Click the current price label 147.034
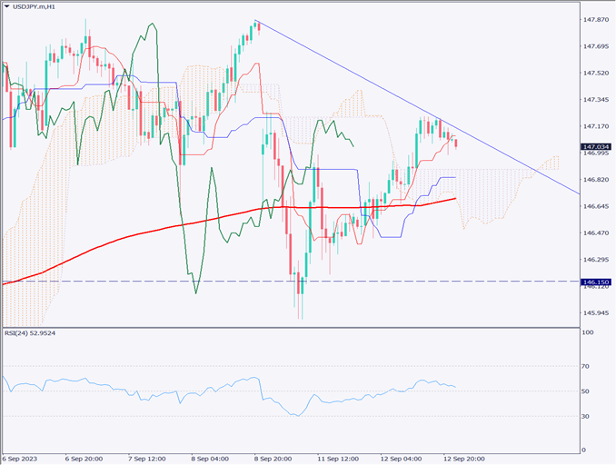616x465 pixels. click(x=596, y=145)
